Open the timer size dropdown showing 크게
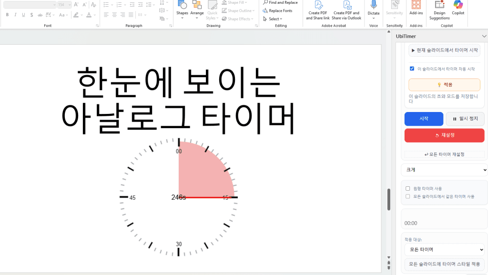488x275 pixels. point(444,170)
